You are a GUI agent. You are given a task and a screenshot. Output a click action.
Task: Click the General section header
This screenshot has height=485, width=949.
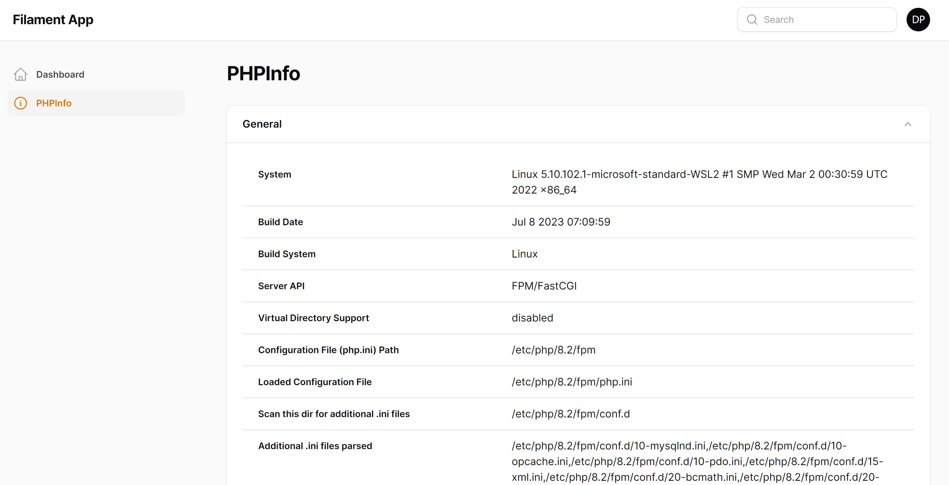[x=578, y=124]
